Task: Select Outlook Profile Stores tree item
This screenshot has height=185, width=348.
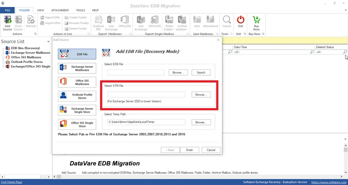Action: pyautogui.click(x=27, y=62)
